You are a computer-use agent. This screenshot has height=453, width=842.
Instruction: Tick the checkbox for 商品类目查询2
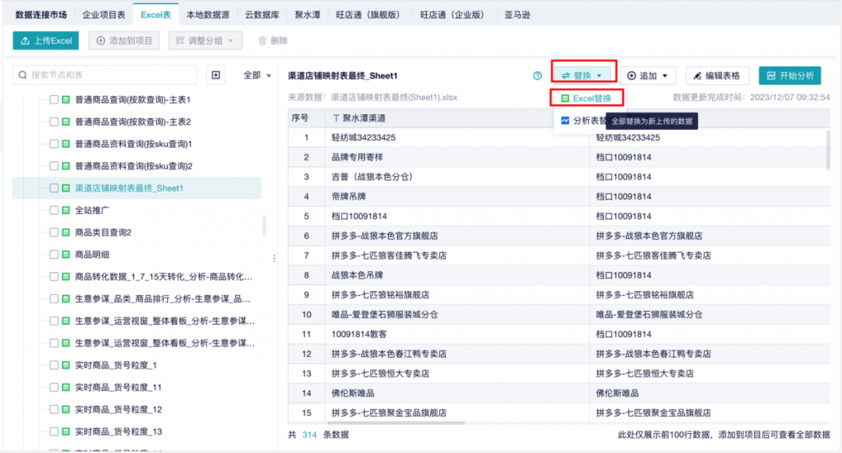point(54,233)
